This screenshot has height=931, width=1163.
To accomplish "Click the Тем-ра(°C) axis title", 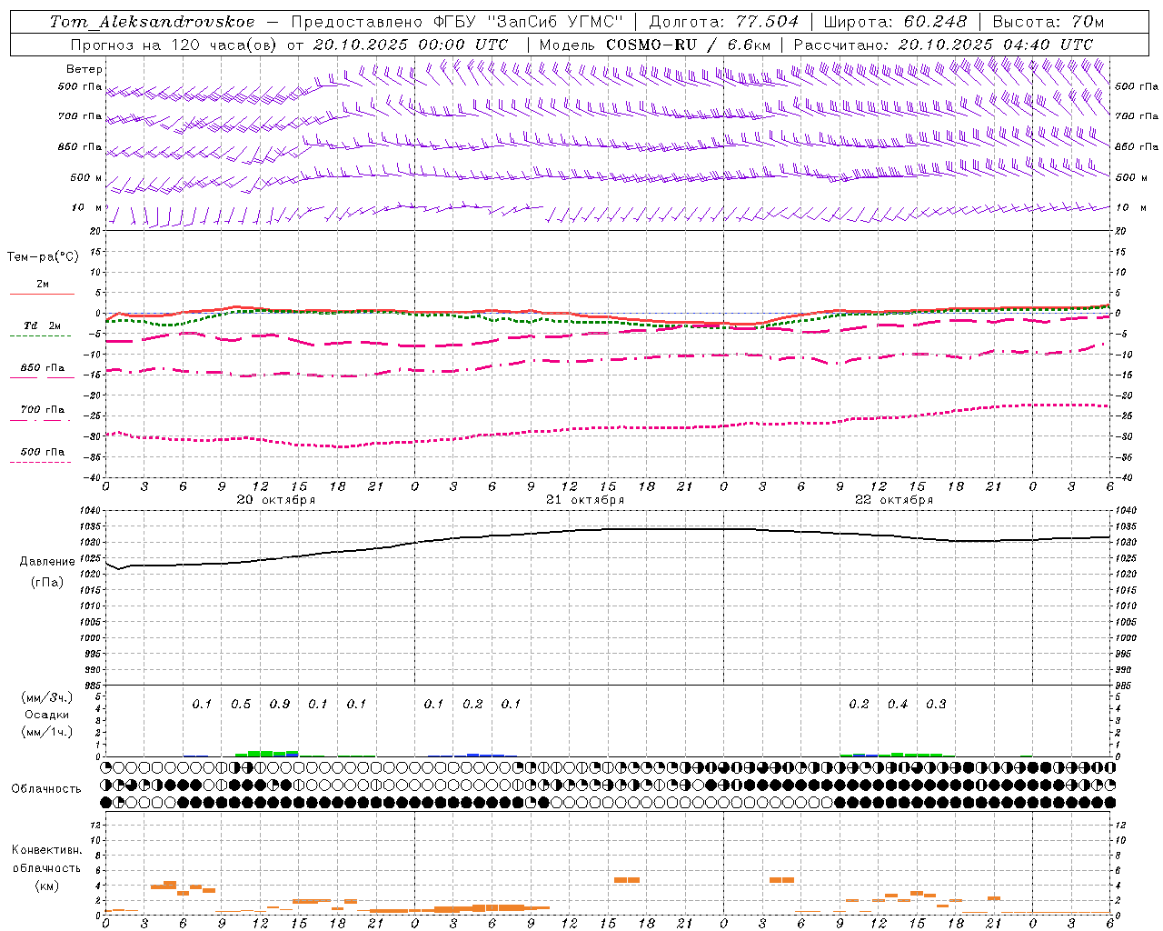I will tap(43, 257).
